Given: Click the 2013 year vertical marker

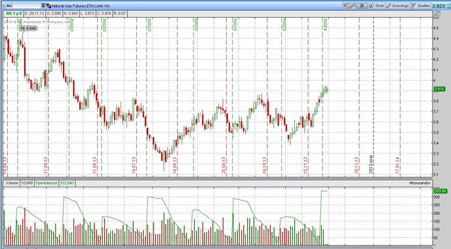Looking at the screenshot, I should coord(371,164).
